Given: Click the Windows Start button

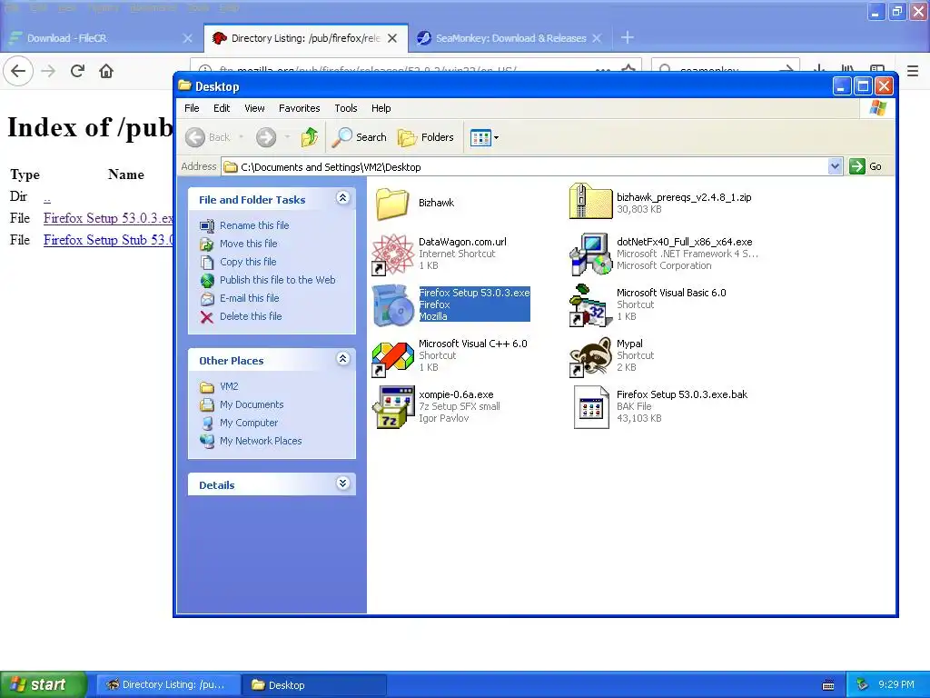Looking at the screenshot, I should pyautogui.click(x=44, y=684).
